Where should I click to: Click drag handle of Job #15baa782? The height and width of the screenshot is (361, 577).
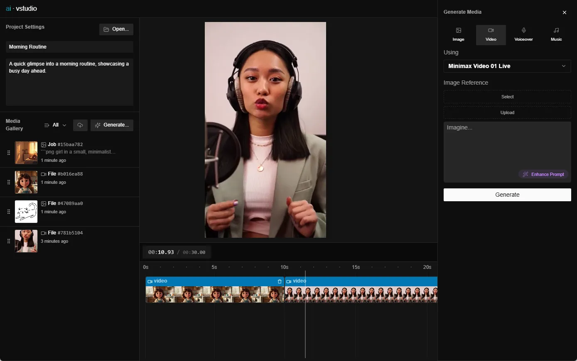[9, 153]
